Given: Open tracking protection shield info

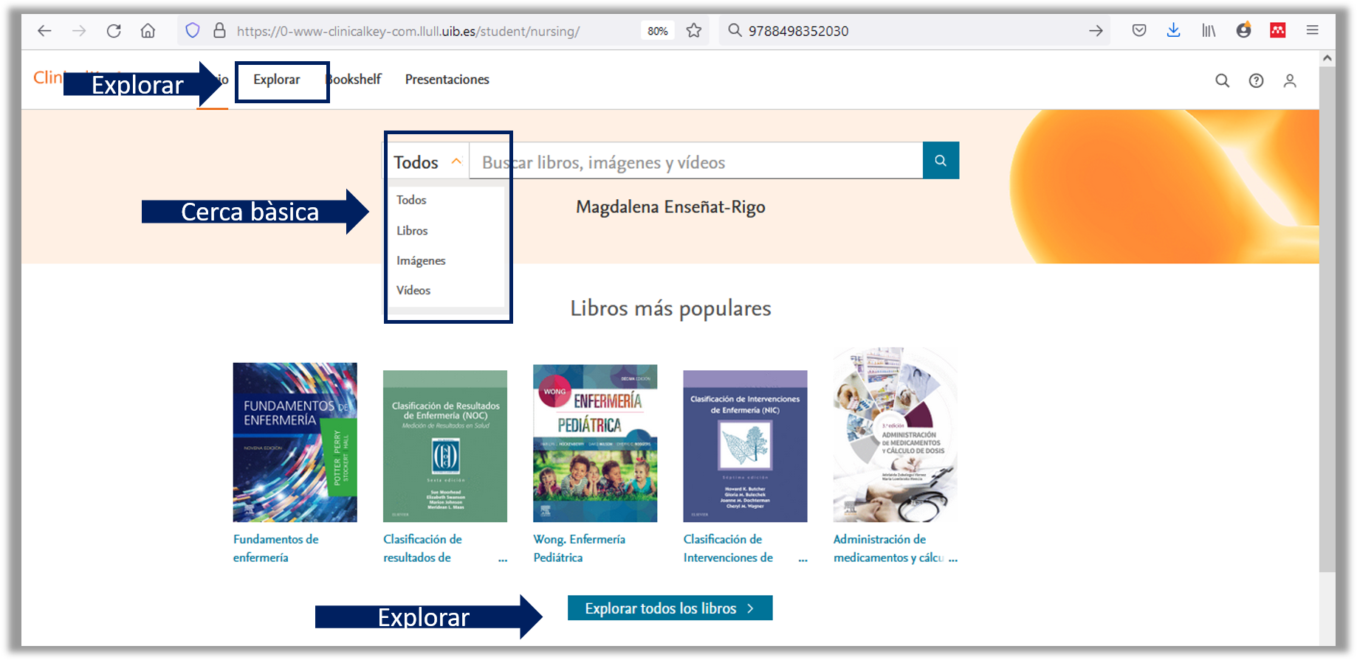Looking at the screenshot, I should [193, 30].
